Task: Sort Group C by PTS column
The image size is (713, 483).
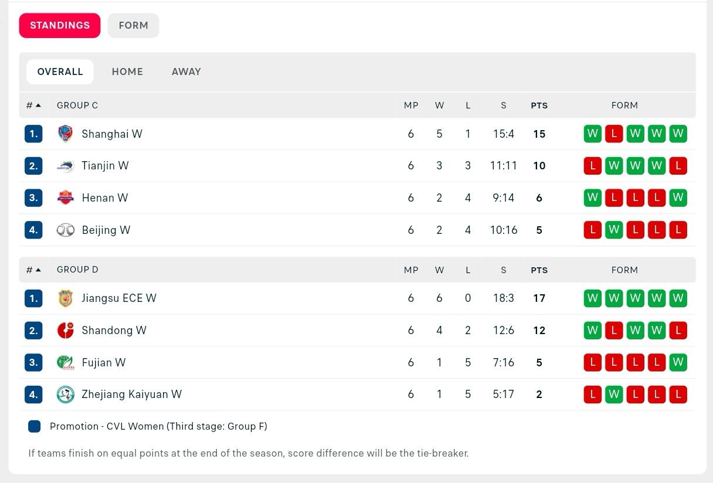Action: pos(539,106)
